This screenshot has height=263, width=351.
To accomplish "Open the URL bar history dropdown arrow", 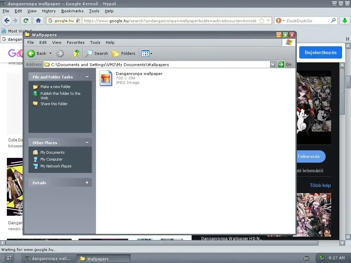I will click(268, 21).
